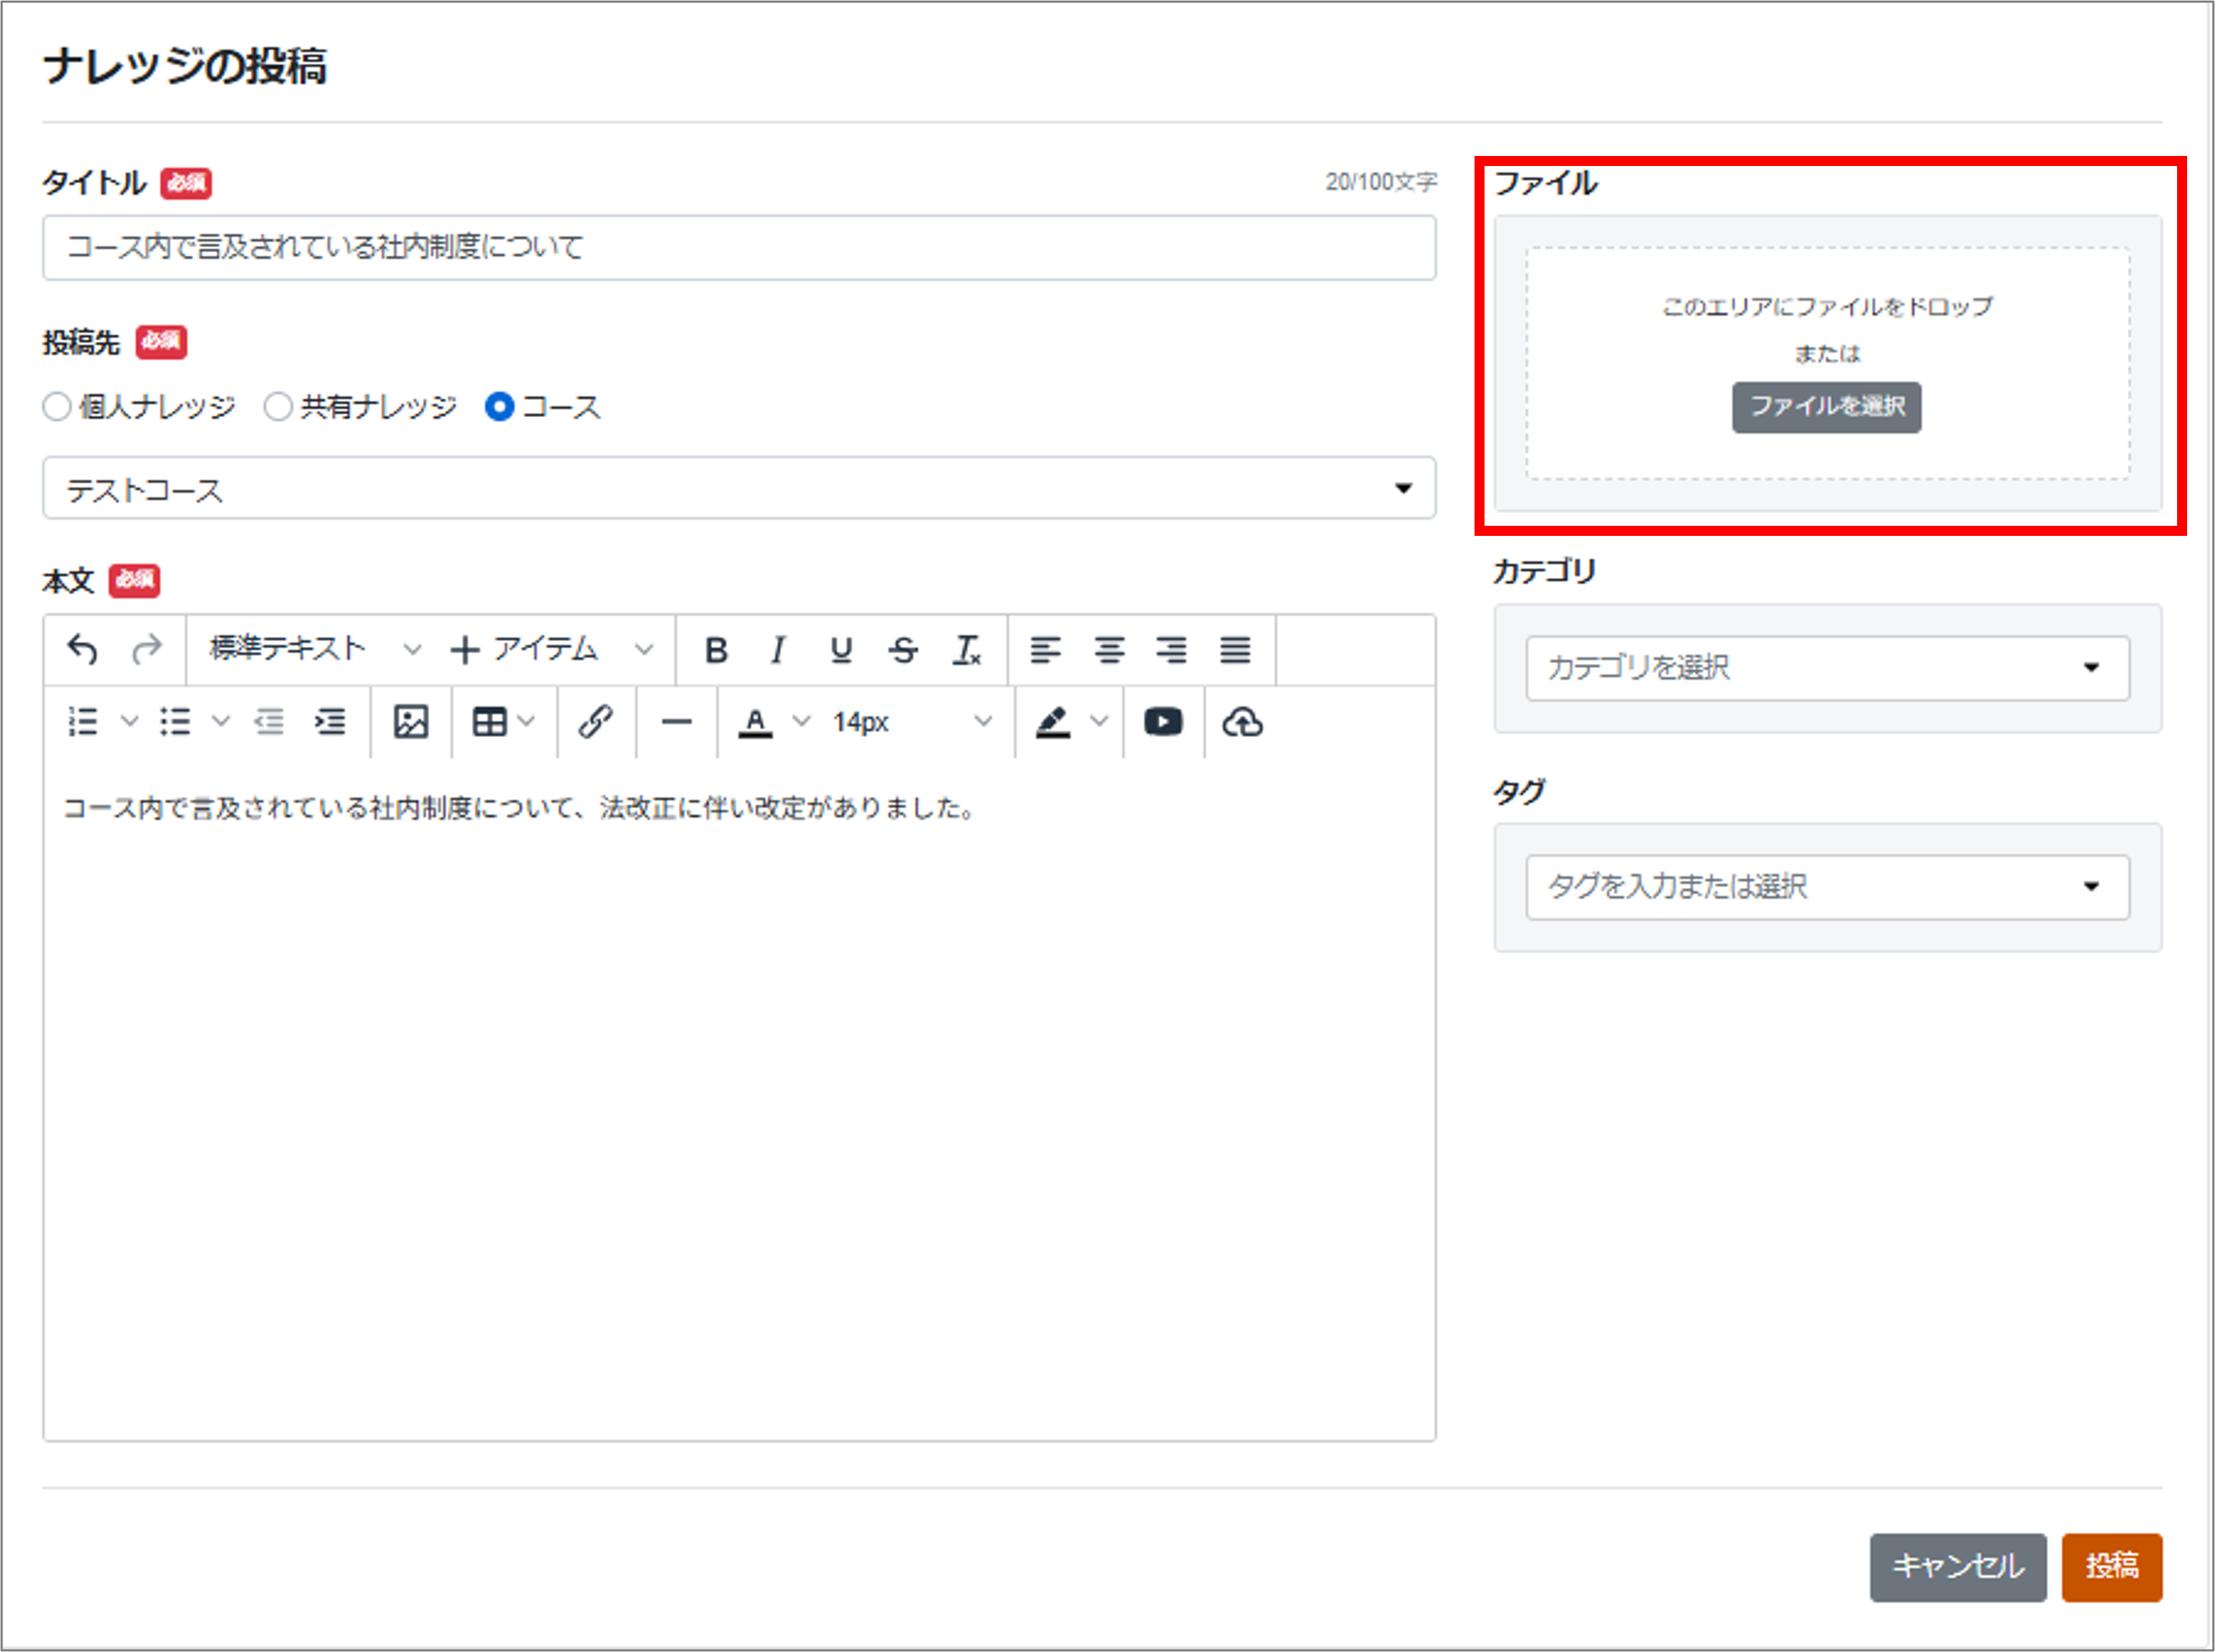This screenshot has width=2215, height=1652.
Task: Select 個人ナレッジ radio option
Action: click(x=57, y=407)
